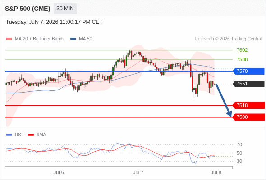Image resolution: width=266 pixels, height=180 pixels.
Task: Select the black 7551 current price tag
Action: 248,84
